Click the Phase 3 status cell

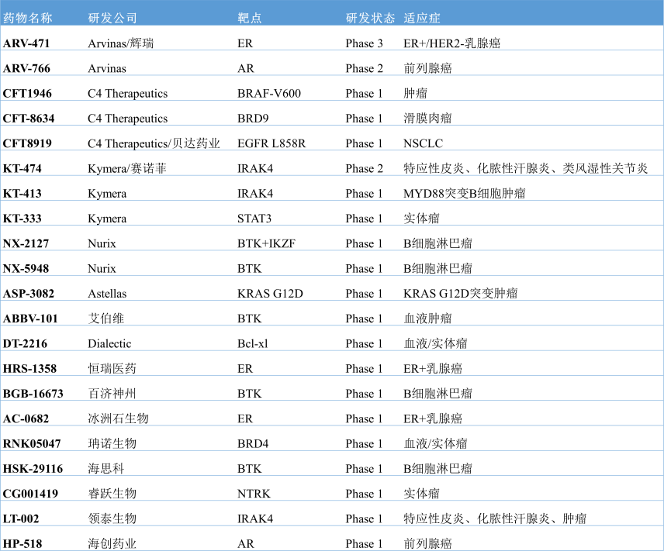pyautogui.click(x=364, y=43)
